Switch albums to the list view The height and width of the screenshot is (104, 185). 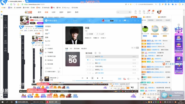pos(135,48)
